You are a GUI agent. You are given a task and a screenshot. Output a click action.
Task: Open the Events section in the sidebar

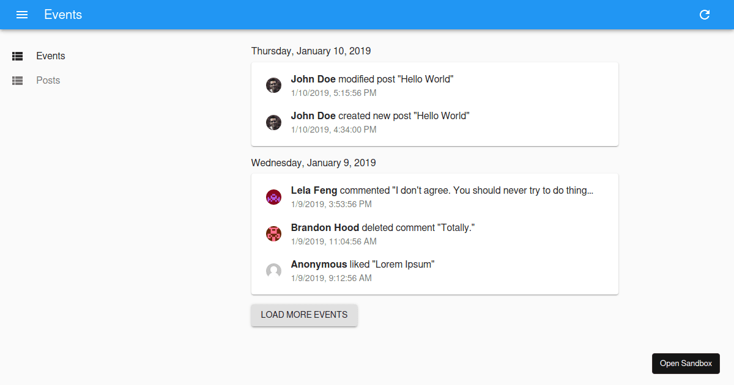(50, 56)
